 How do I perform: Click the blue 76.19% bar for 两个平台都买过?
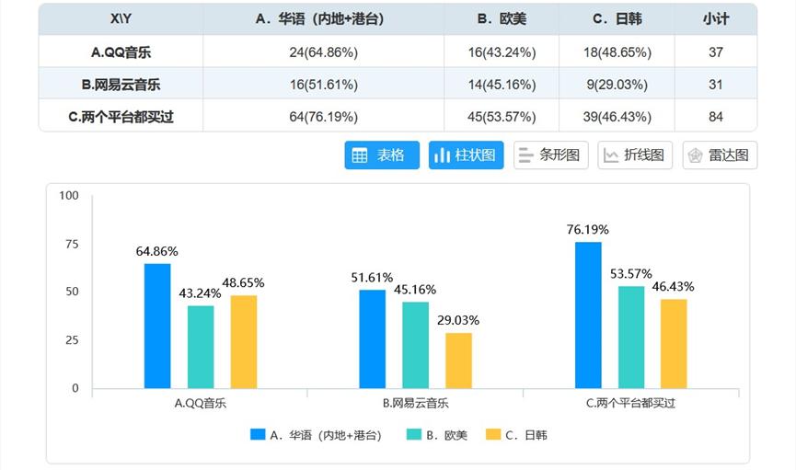coord(588,315)
